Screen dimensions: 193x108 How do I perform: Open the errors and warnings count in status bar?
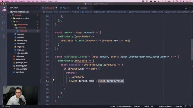6,106
